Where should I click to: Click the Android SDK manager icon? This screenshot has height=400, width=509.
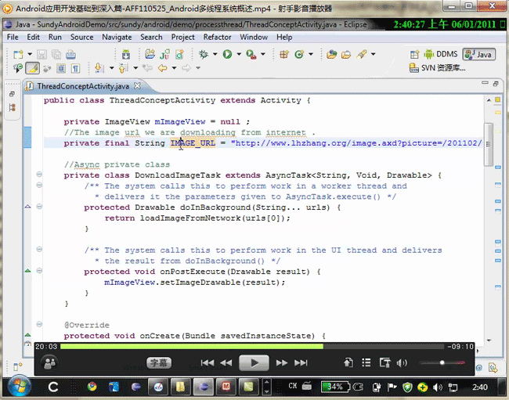point(126,54)
